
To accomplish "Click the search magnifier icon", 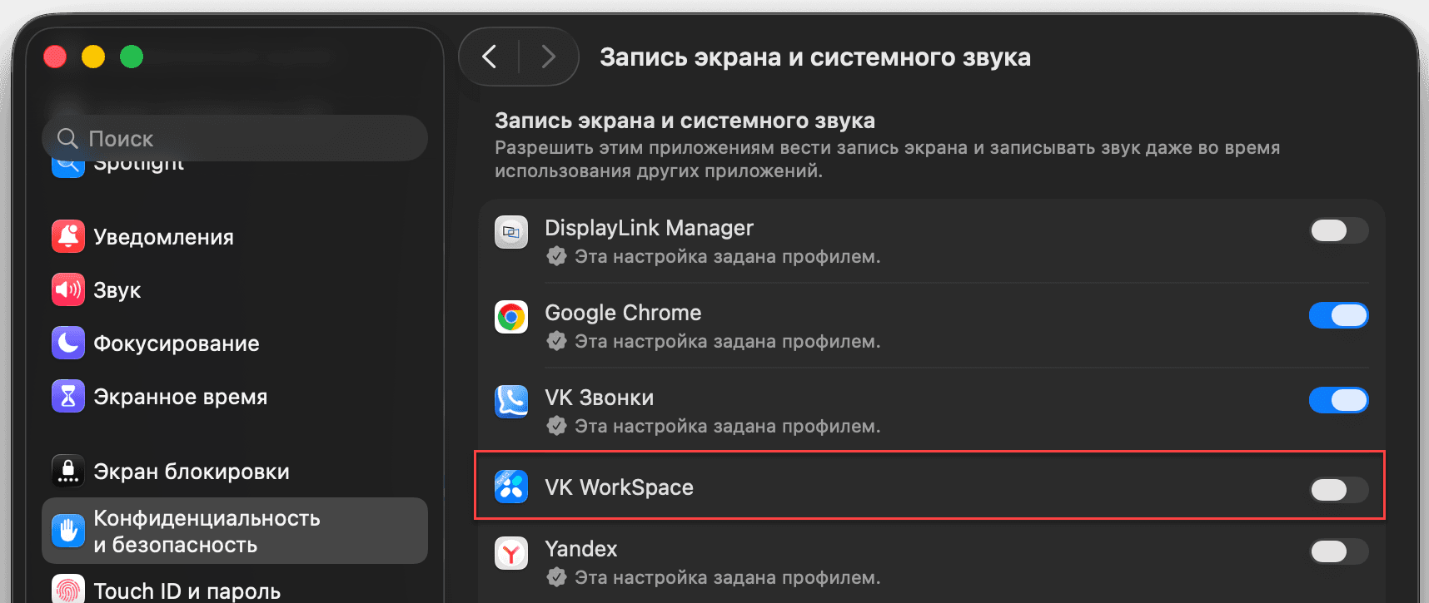I will (67, 138).
